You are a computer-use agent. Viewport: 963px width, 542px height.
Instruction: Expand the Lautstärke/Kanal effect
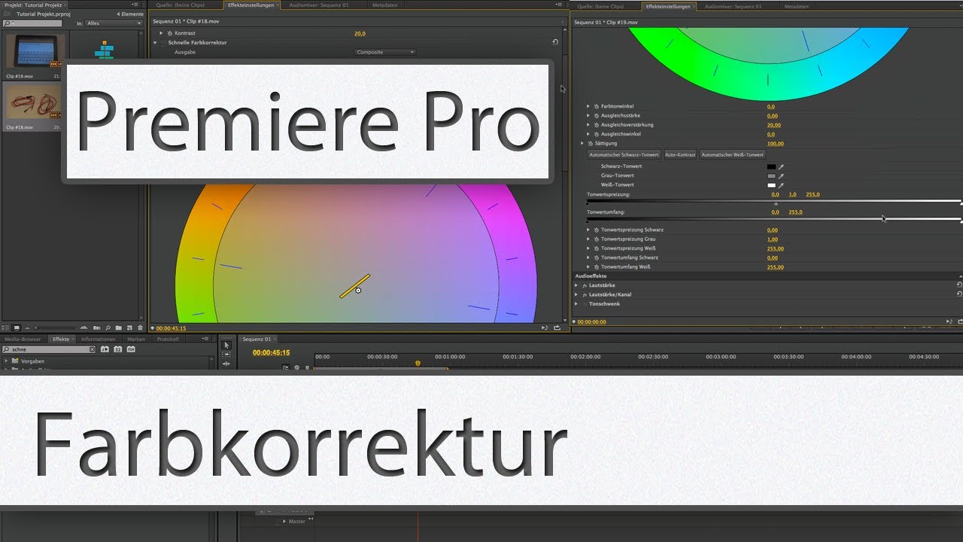(x=576, y=294)
